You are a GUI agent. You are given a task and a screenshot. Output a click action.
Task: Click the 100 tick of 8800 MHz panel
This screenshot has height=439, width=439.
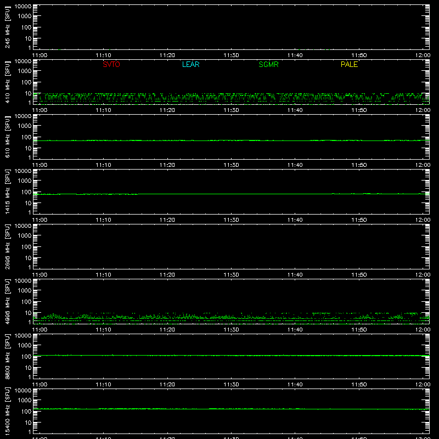tap(26, 356)
